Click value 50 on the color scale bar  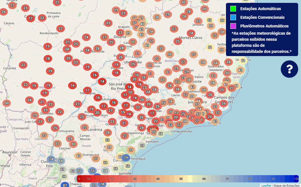point(181,179)
